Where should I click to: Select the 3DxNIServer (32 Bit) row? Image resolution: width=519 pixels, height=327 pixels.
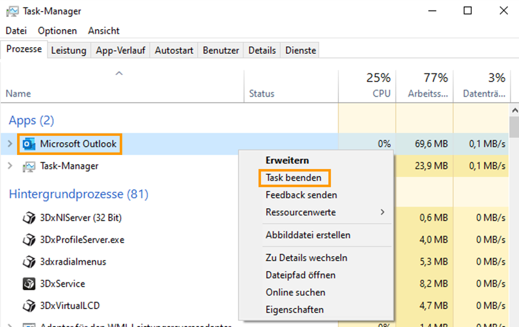(x=81, y=218)
